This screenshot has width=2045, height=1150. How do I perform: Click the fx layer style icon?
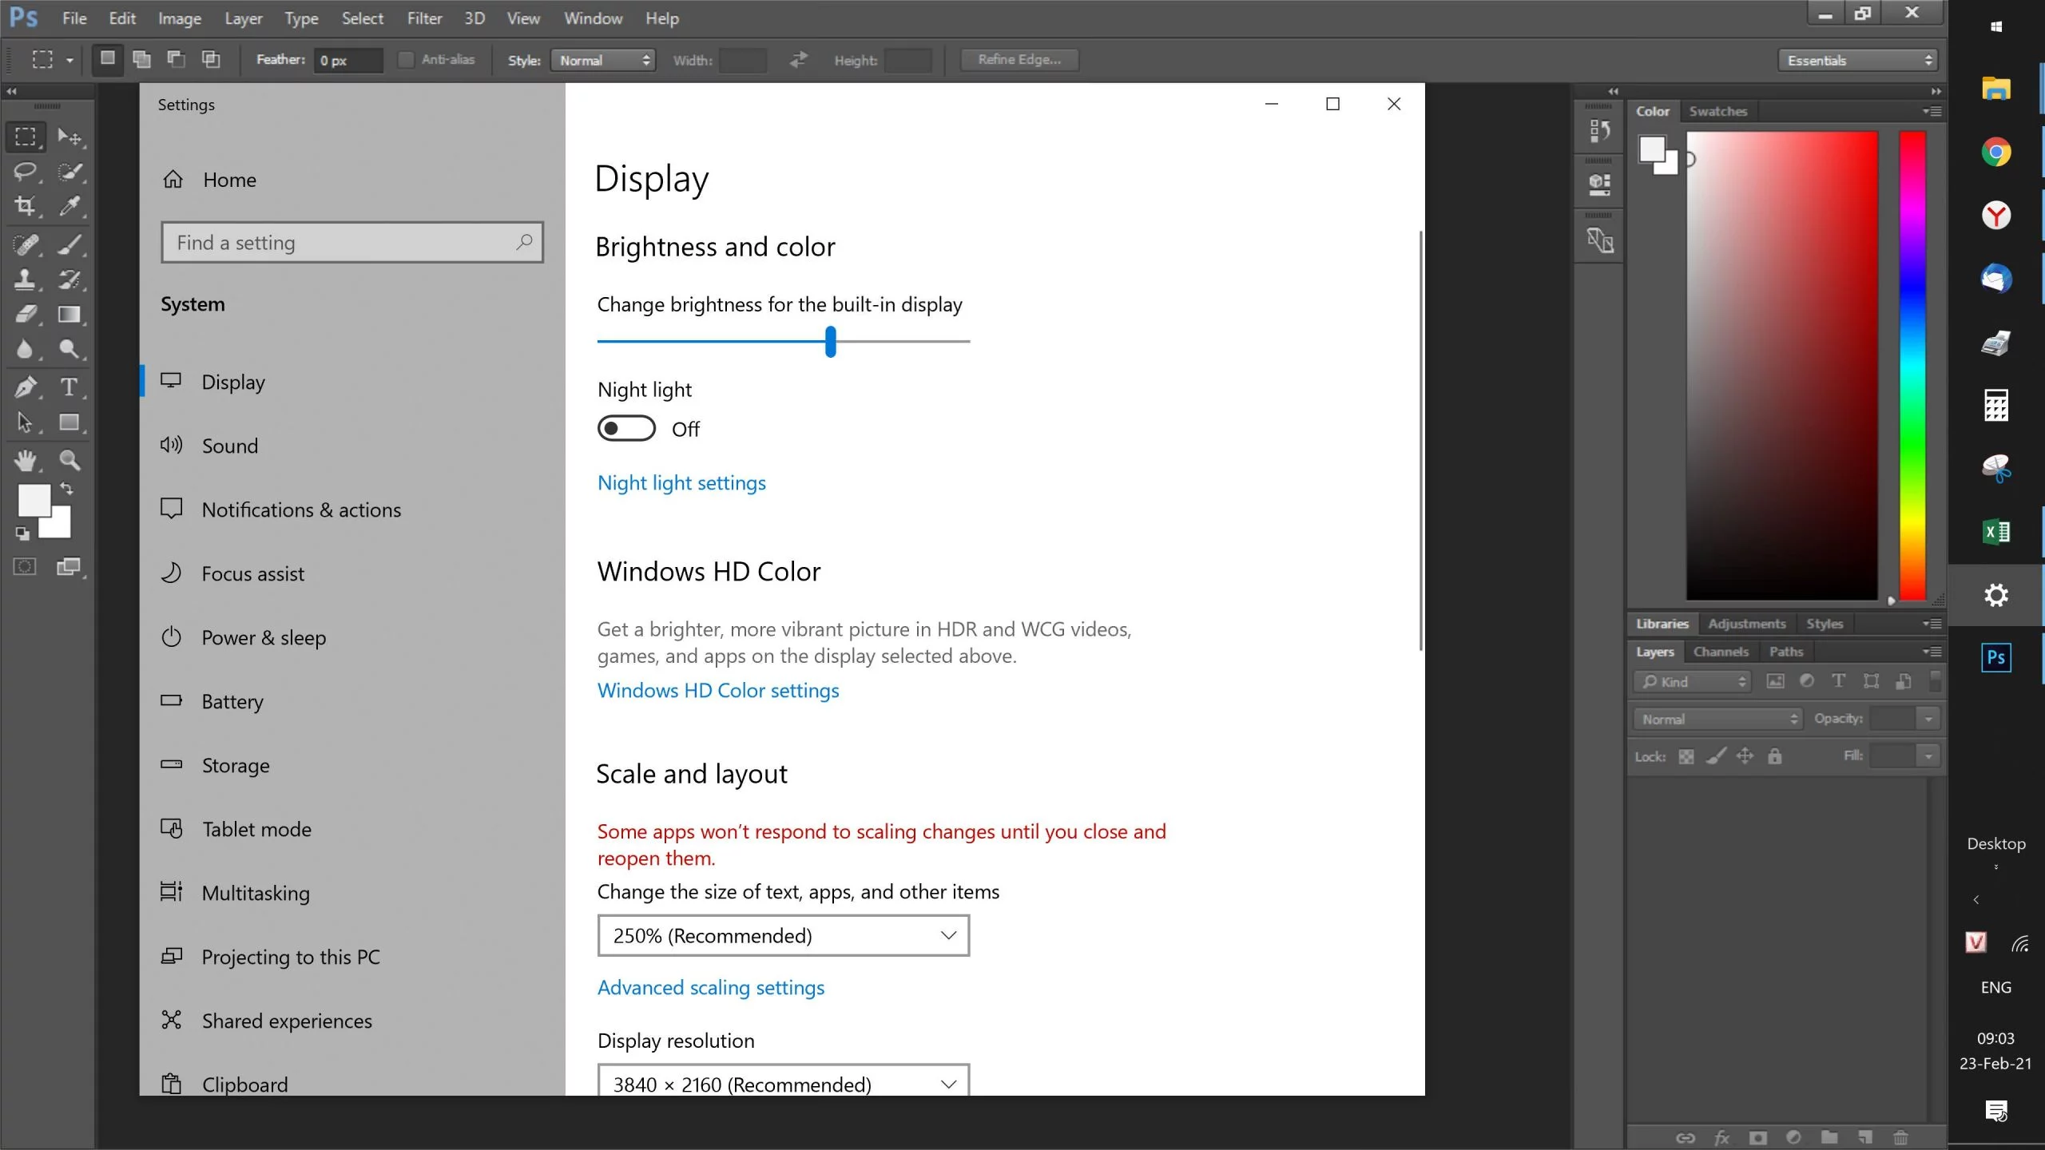(x=1721, y=1137)
